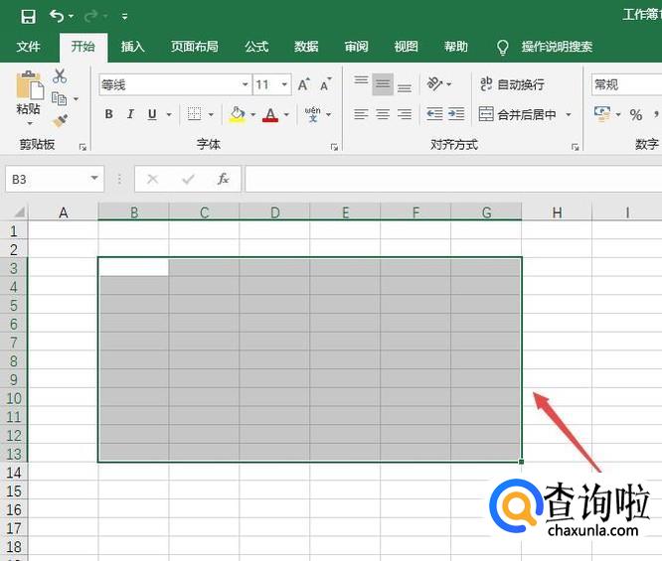The image size is (662, 561).
Task: Open the fill color dropdown arrow
Action: (x=253, y=114)
